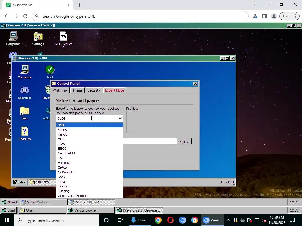Choose Ninja wallpaper option

[90, 182]
